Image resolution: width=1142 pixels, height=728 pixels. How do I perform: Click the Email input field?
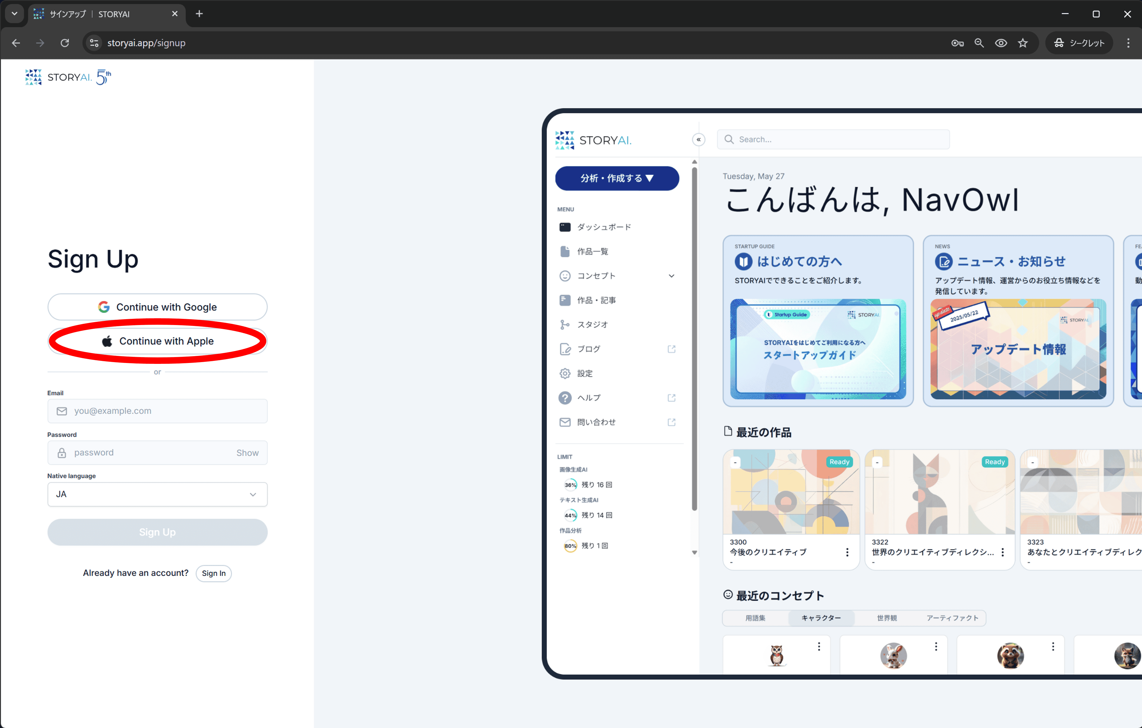pos(157,411)
